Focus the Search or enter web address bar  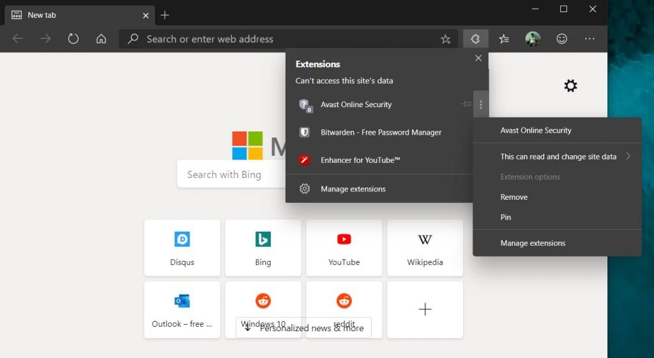(x=288, y=39)
